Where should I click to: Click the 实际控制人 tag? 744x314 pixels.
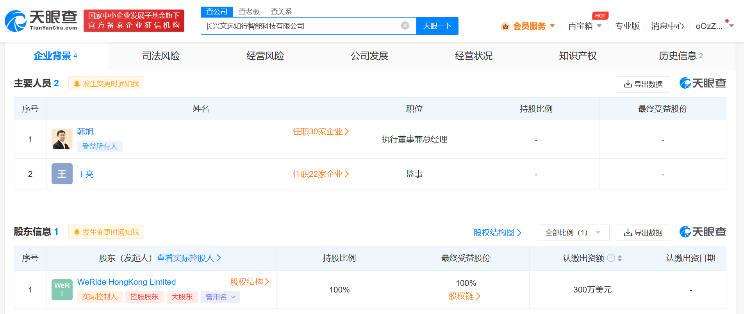(x=100, y=297)
